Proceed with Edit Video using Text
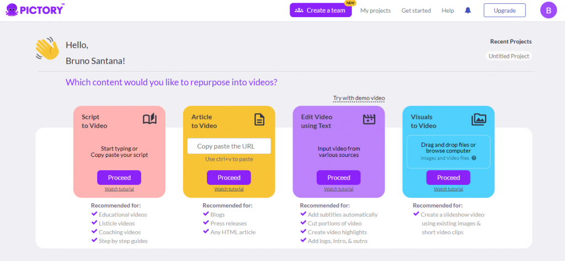Viewport: 565px width, 261px height. point(338,177)
